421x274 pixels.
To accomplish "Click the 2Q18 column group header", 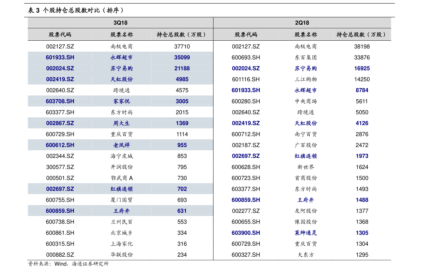I will click(x=302, y=23).
